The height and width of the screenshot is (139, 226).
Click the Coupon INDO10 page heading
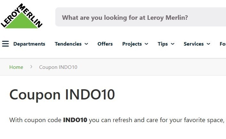tap(62, 95)
